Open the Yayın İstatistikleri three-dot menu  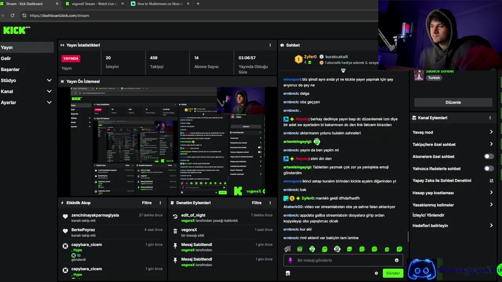pyautogui.click(x=270, y=45)
